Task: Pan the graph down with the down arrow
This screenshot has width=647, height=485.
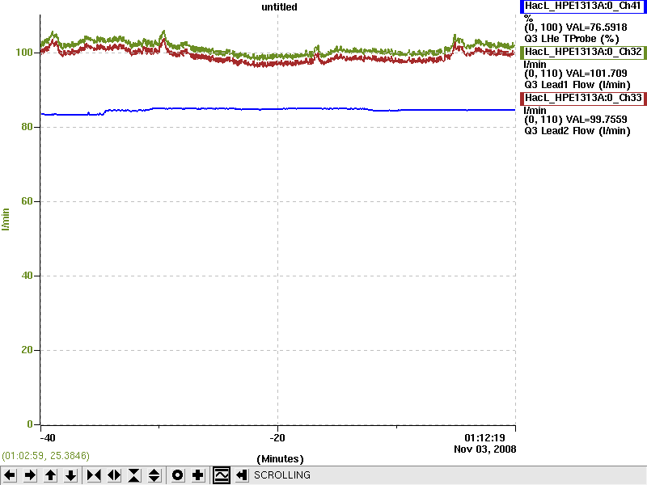Action: coord(71,475)
